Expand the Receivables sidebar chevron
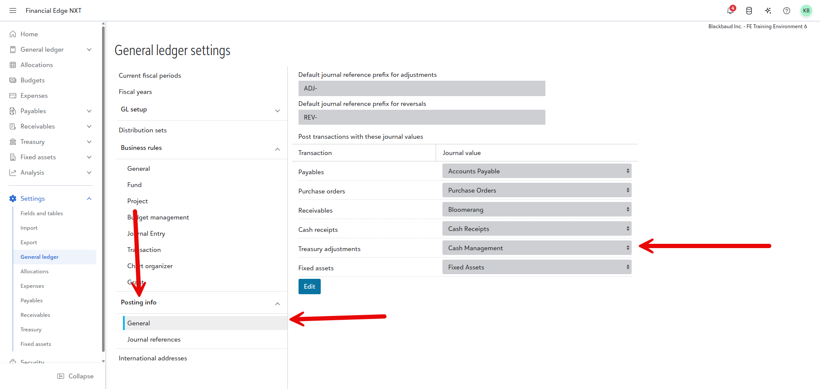 tap(89, 126)
